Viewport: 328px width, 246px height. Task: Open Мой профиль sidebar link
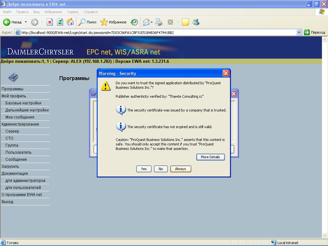[14, 96]
